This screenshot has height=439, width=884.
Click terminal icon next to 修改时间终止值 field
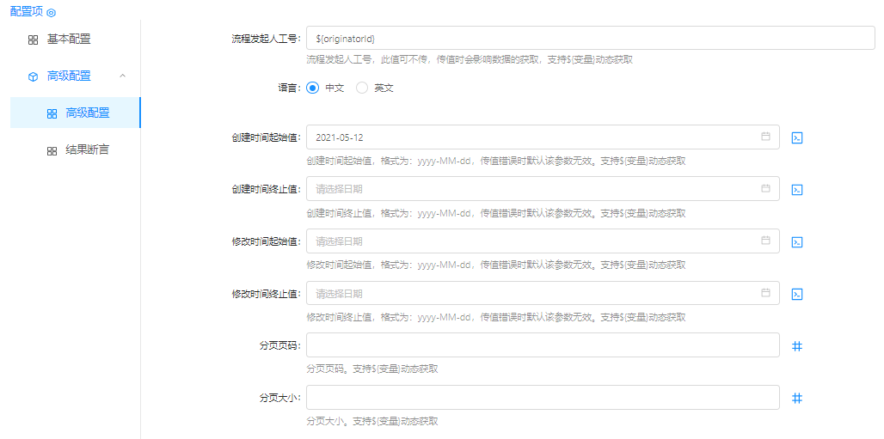pyautogui.click(x=796, y=294)
